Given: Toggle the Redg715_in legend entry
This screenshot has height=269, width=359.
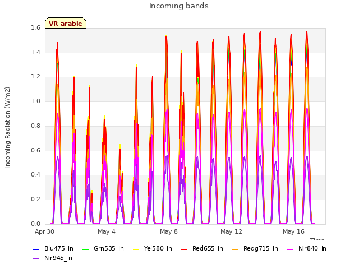Looking at the screenshot, I should (x=255, y=249).
